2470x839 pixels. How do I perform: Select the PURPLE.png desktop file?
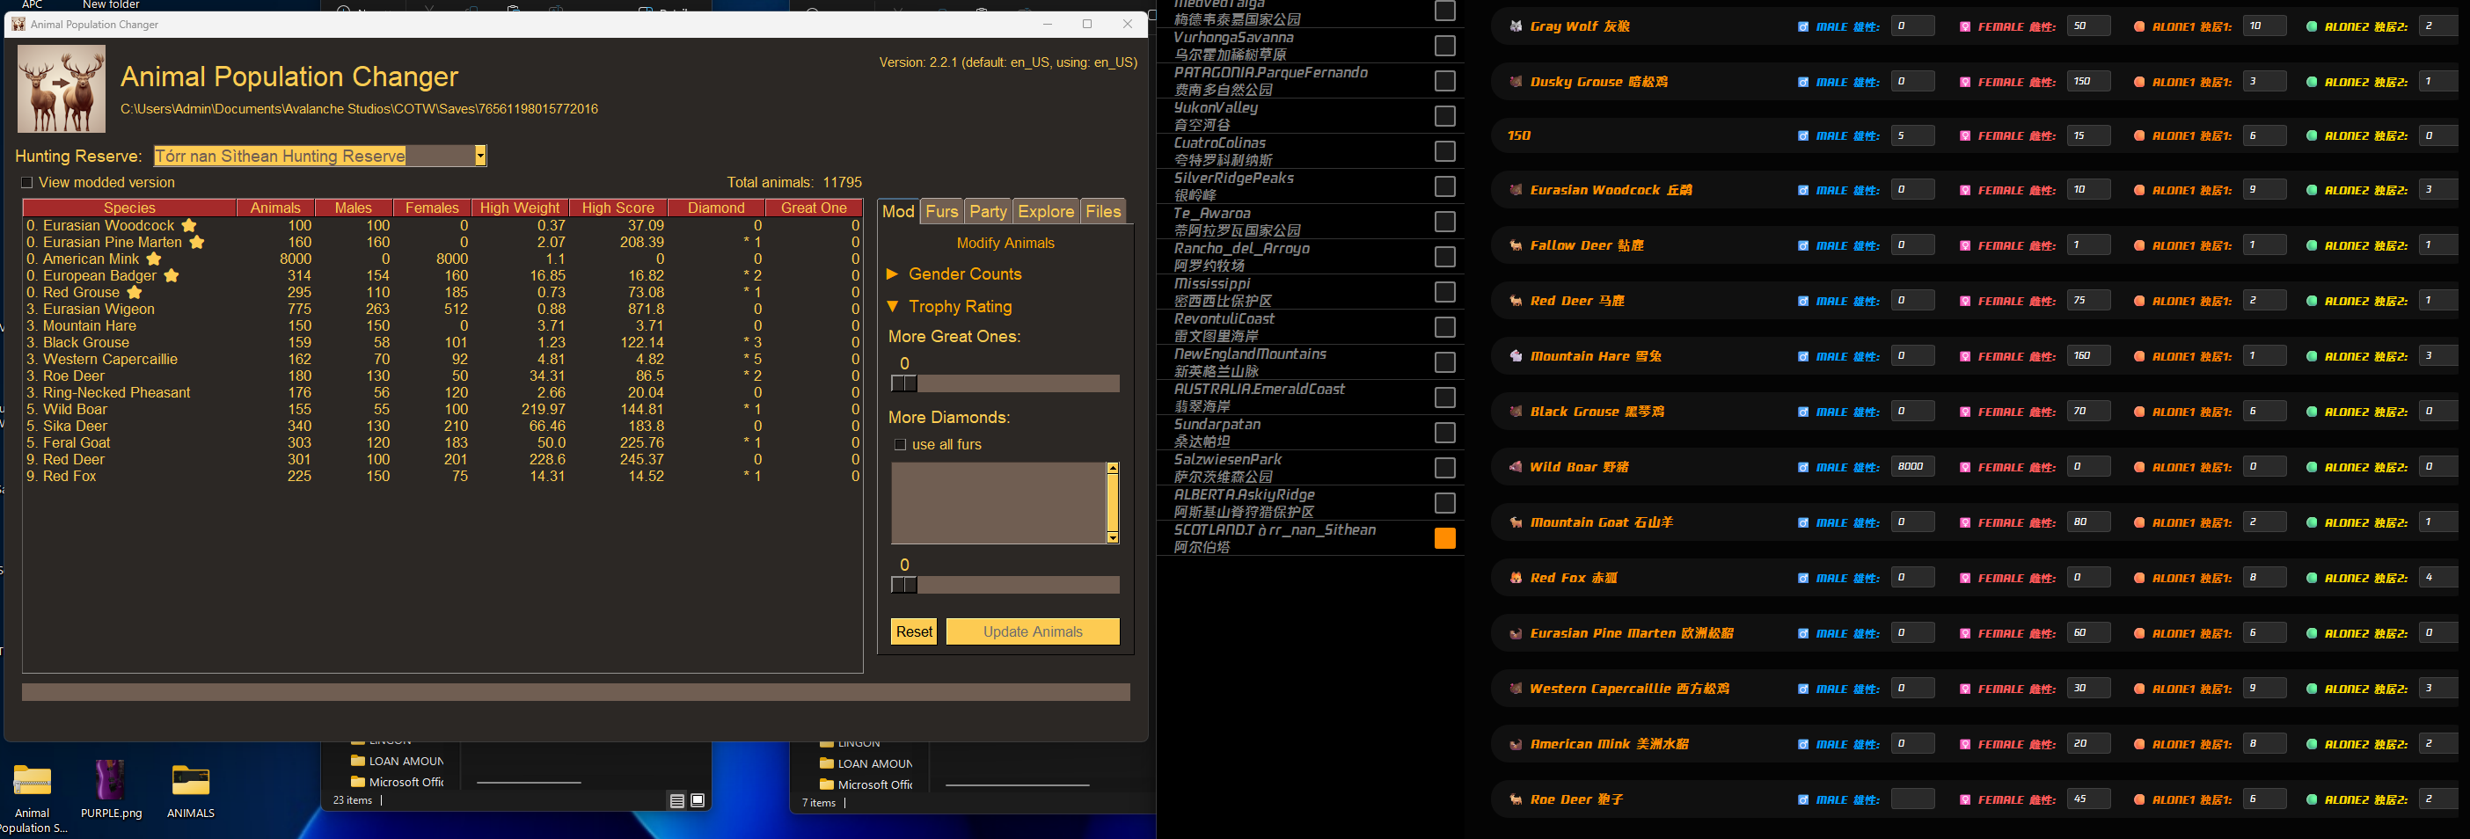tap(110, 791)
